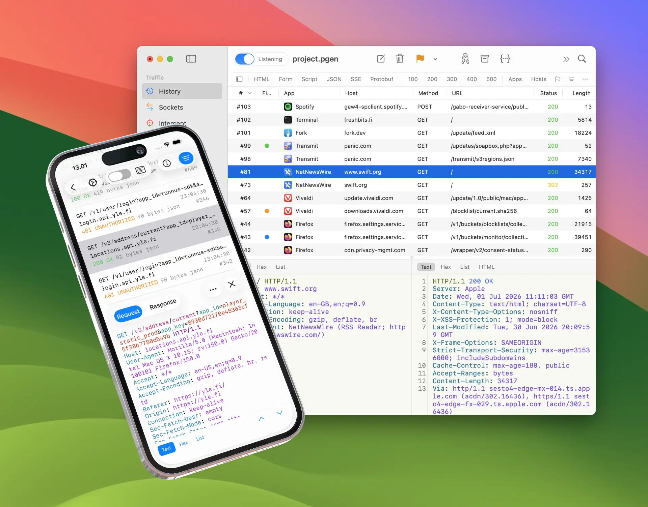Tap the Response tab on phone
The width and height of the screenshot is (648, 507).
[x=163, y=304]
